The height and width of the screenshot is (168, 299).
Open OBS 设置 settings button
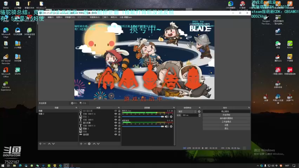[x=226, y=125]
